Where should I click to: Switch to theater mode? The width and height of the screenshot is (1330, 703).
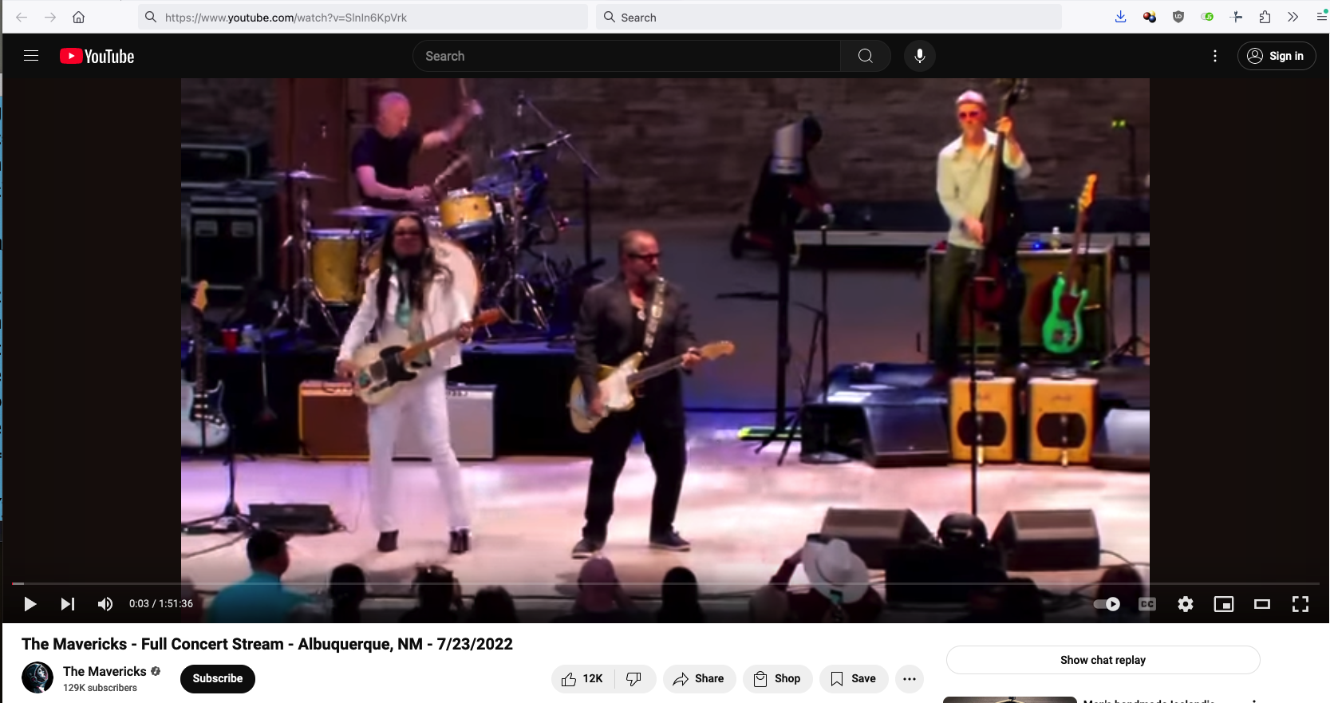pyautogui.click(x=1262, y=604)
